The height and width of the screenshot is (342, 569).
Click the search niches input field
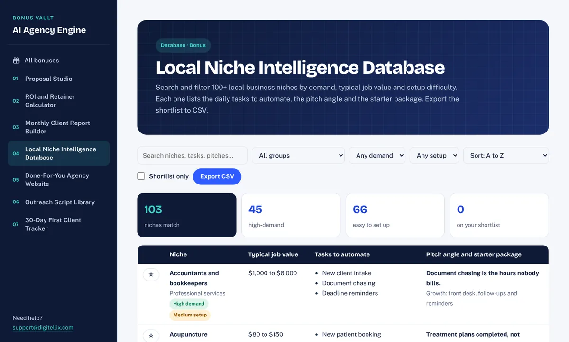point(192,155)
